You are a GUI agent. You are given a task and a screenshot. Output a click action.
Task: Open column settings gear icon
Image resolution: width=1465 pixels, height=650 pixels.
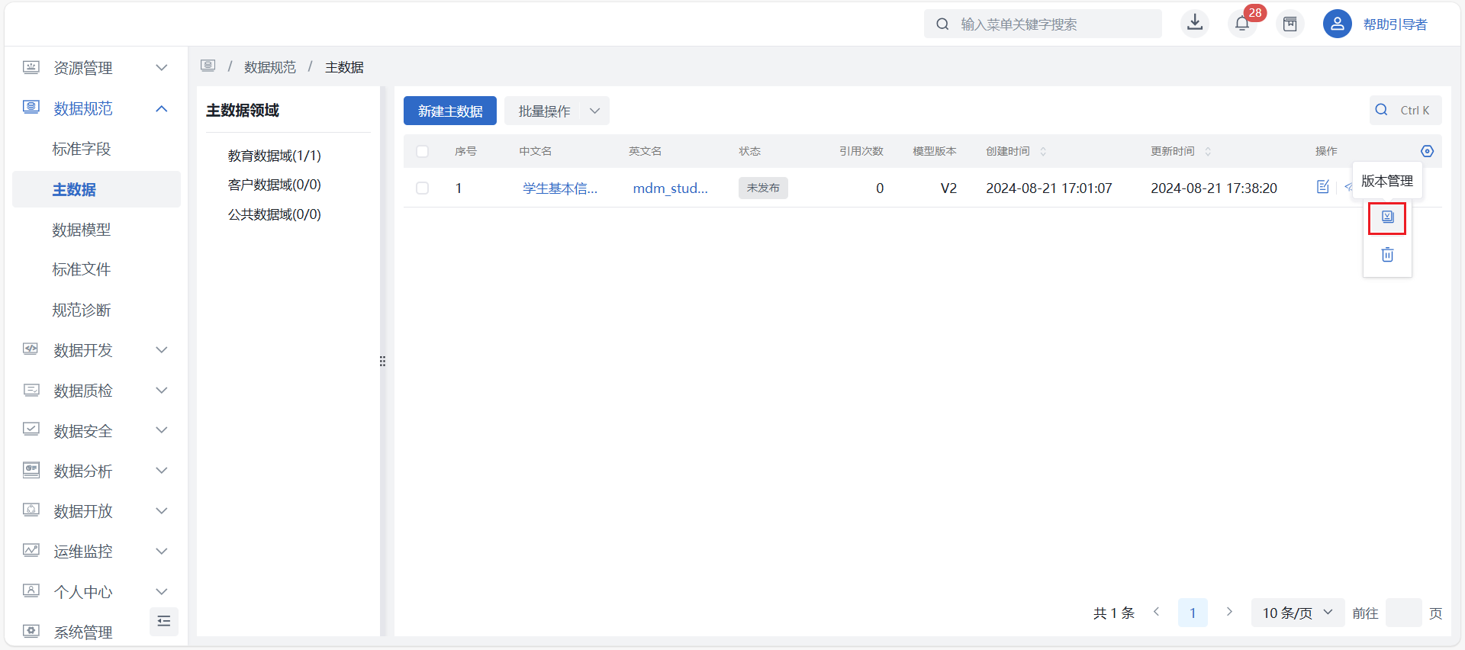[1427, 151]
